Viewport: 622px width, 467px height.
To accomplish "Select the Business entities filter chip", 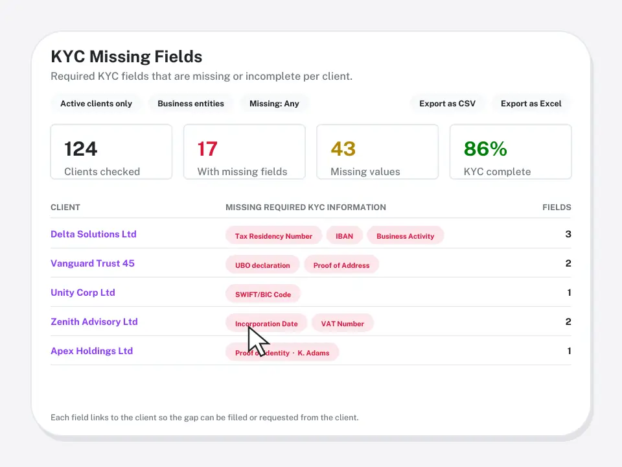I will click(190, 104).
